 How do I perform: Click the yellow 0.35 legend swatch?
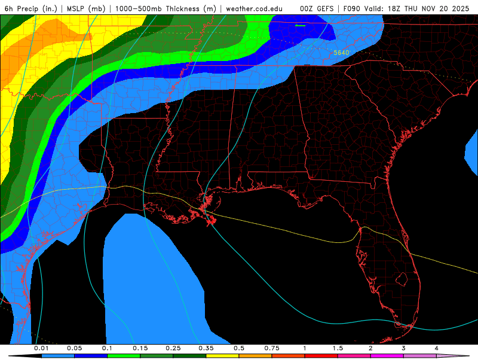click(x=222, y=356)
